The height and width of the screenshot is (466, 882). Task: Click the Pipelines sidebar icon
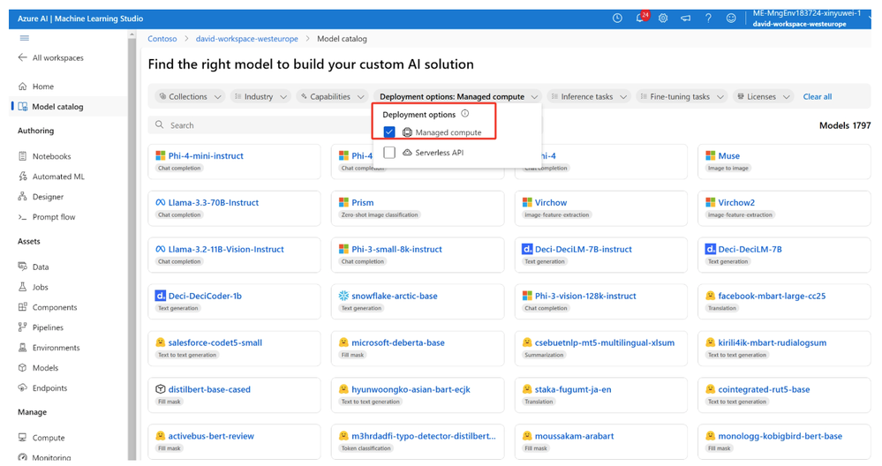[x=22, y=327]
